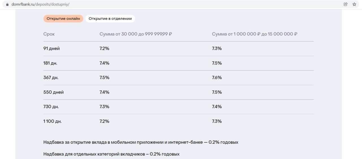Viewport: 362px width, 159px height.
Task: Select the 181 дн. term row label
Action: point(50,63)
